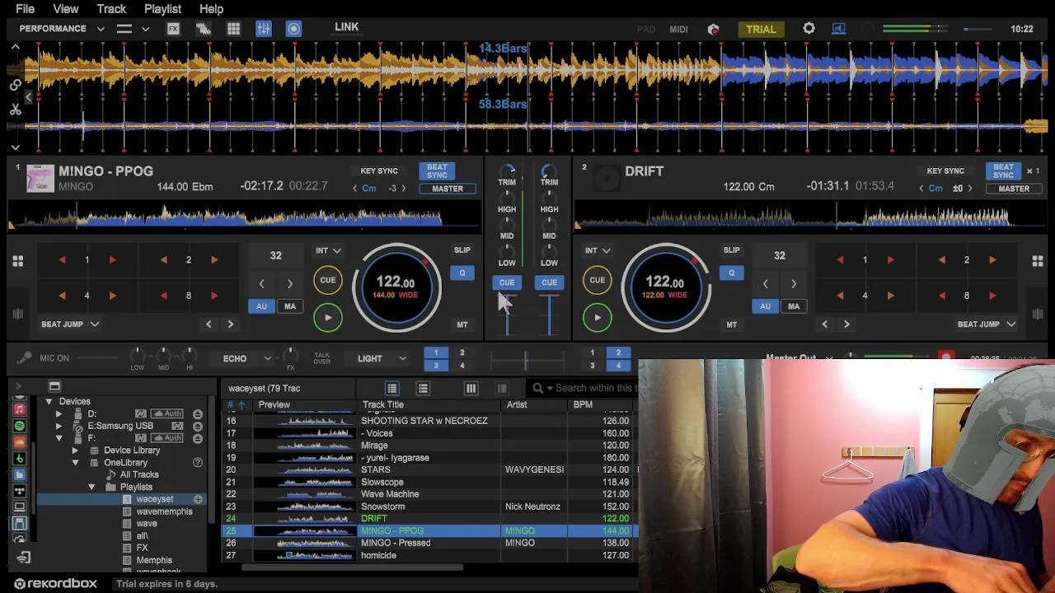Click the deck 1 TRIM knob
The height and width of the screenshot is (593, 1055).
coord(507,170)
